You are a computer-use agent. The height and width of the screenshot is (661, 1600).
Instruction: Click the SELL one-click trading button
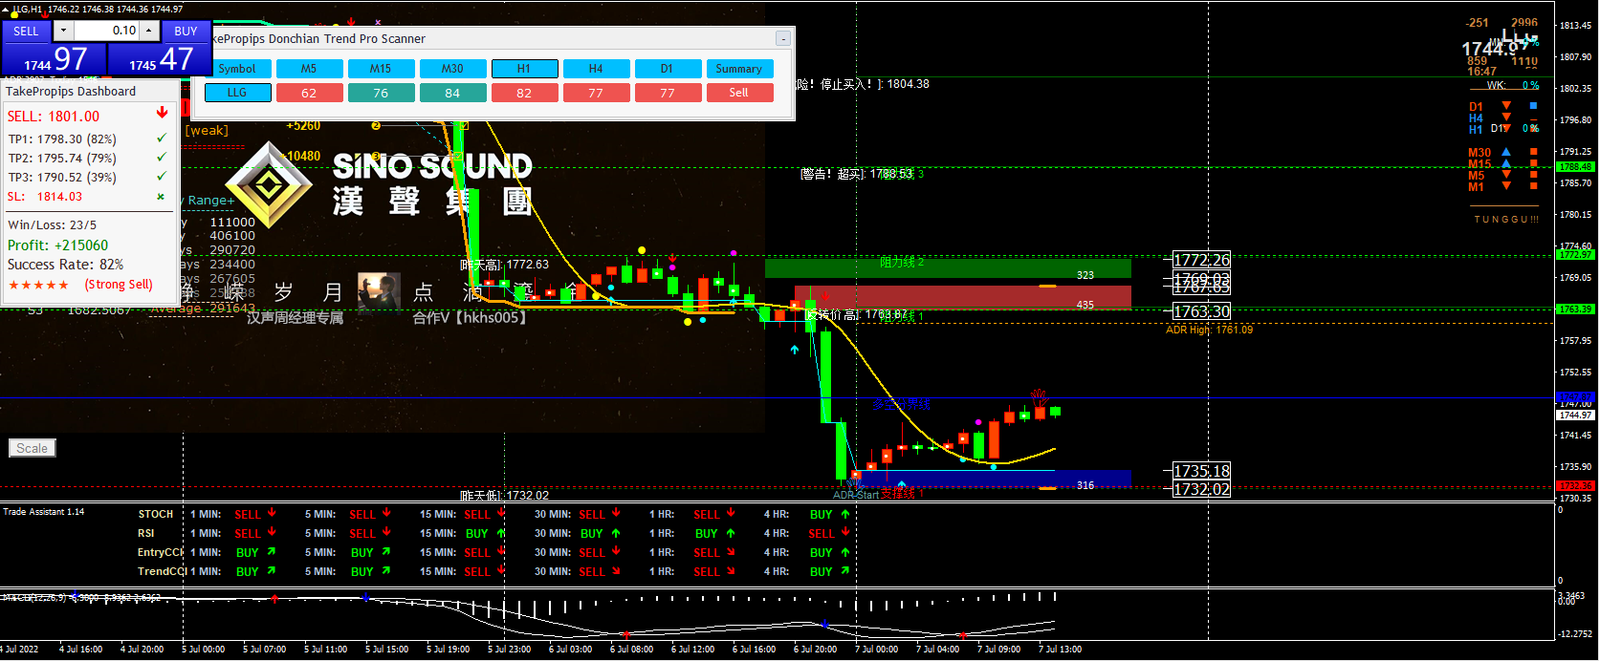point(26,31)
